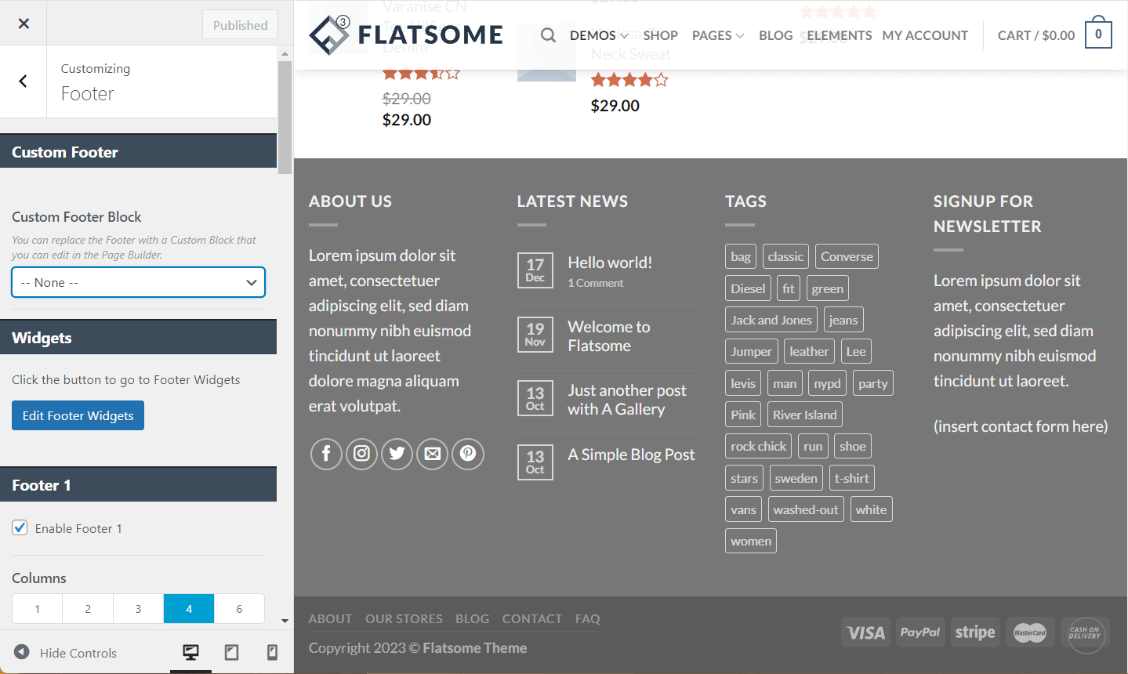Image resolution: width=1128 pixels, height=674 pixels.
Task: Click the shopping cart icon
Action: [1098, 34]
